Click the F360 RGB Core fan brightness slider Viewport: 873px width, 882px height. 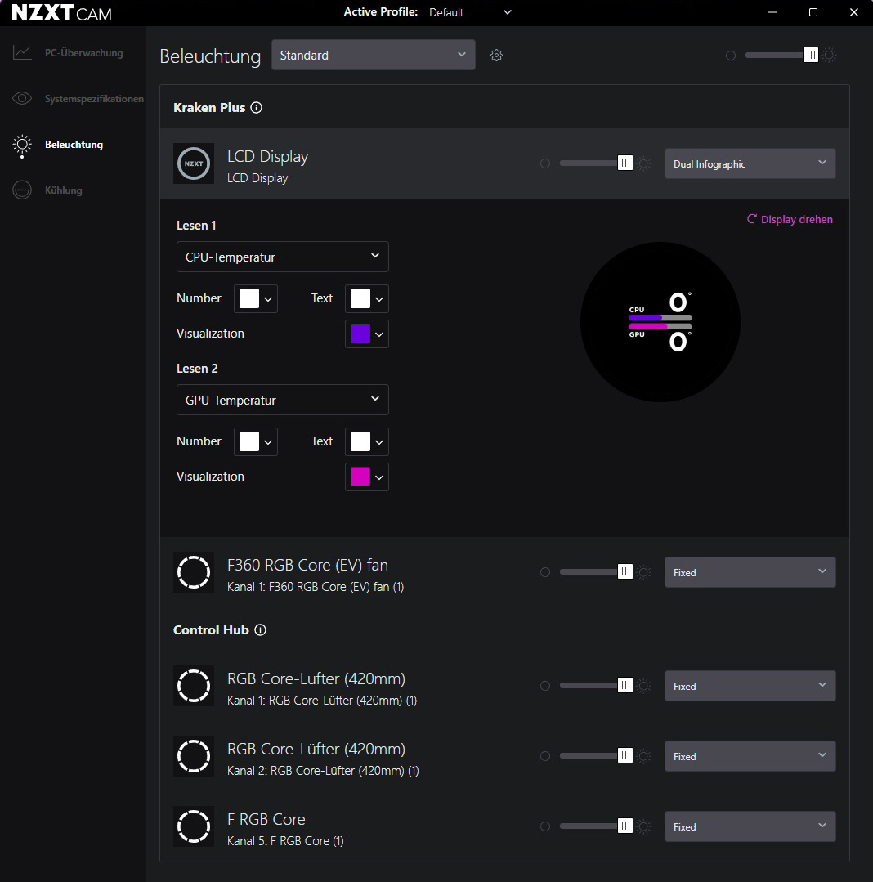[596, 572]
